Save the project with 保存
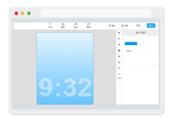 (x=125, y=26)
